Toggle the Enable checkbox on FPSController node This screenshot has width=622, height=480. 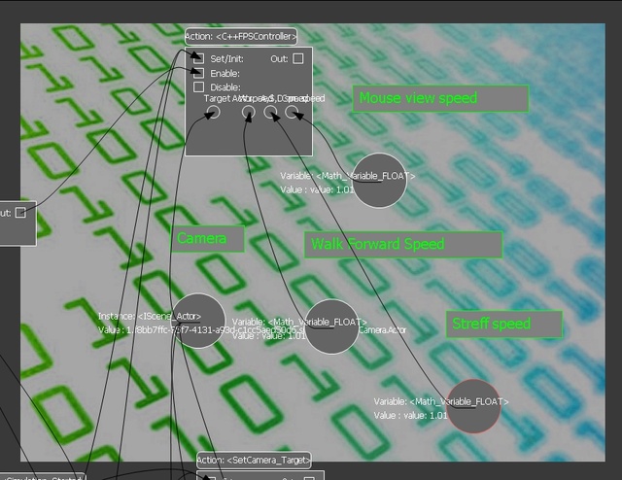pyautogui.click(x=198, y=73)
